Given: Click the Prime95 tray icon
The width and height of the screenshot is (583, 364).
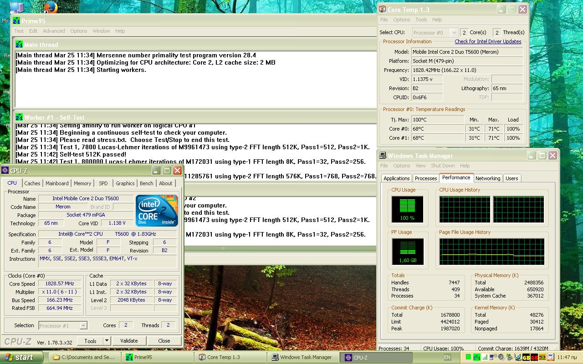Looking at the screenshot, I should click(476, 357).
